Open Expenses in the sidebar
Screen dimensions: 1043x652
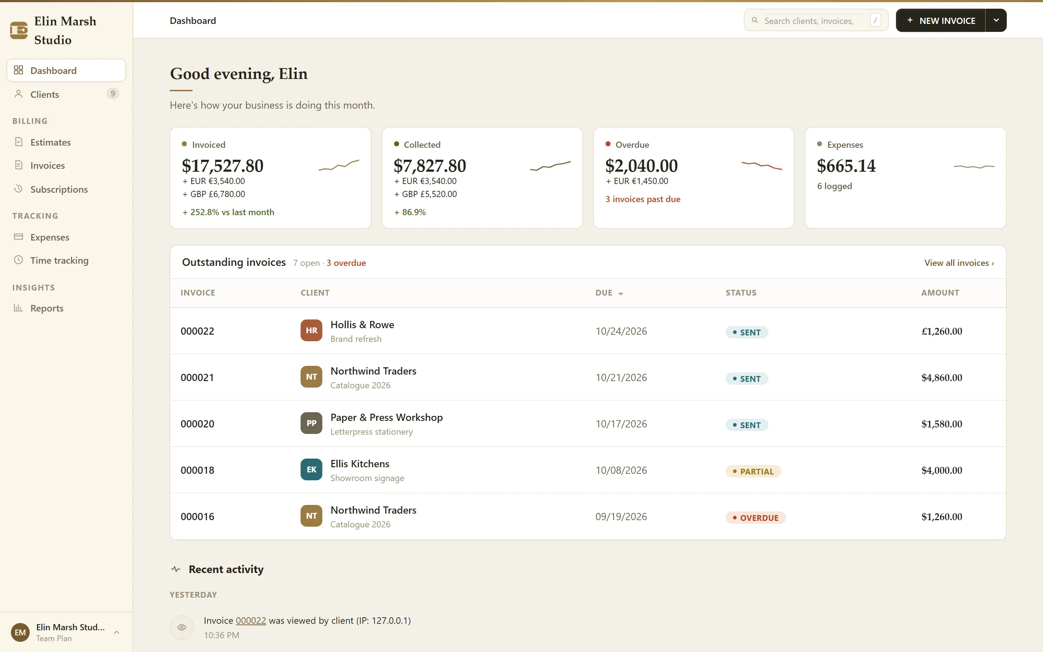click(66, 237)
